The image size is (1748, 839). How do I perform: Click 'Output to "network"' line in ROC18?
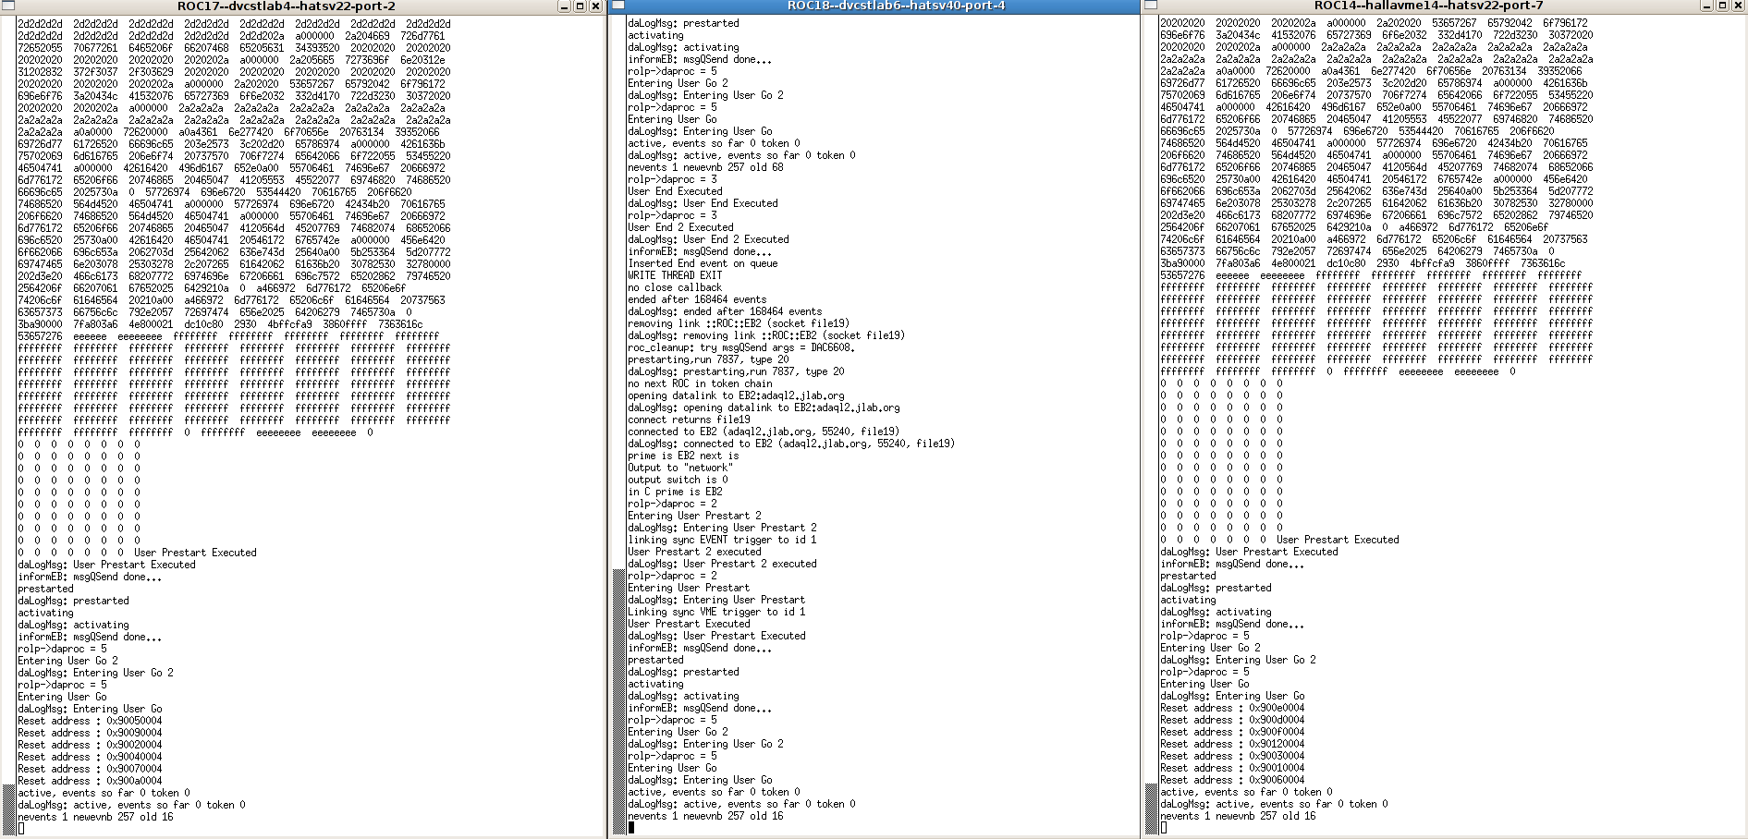click(x=678, y=468)
